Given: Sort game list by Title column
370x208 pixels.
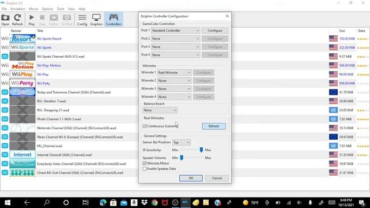Looking at the screenshot, I should pos(40,31).
